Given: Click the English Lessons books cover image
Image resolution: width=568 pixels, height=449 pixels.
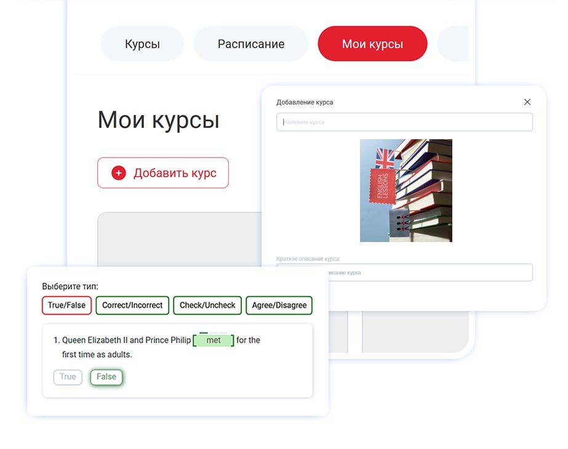Looking at the screenshot, I should [x=406, y=190].
